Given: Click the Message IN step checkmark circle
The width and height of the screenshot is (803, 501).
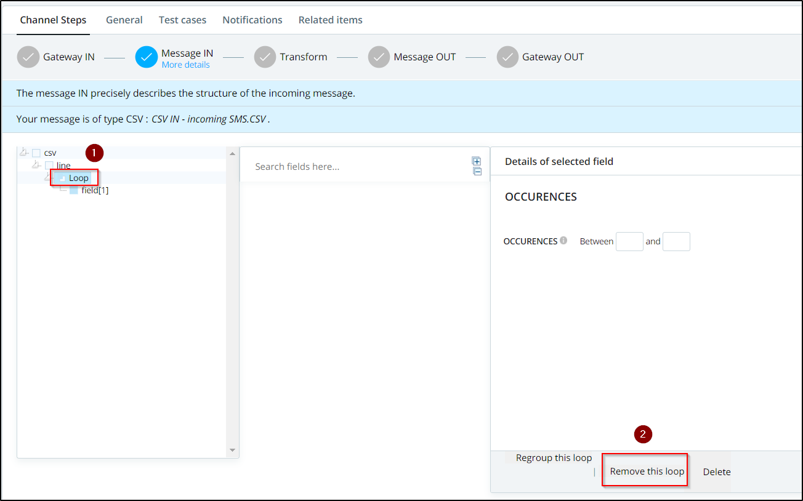Looking at the screenshot, I should tap(147, 57).
